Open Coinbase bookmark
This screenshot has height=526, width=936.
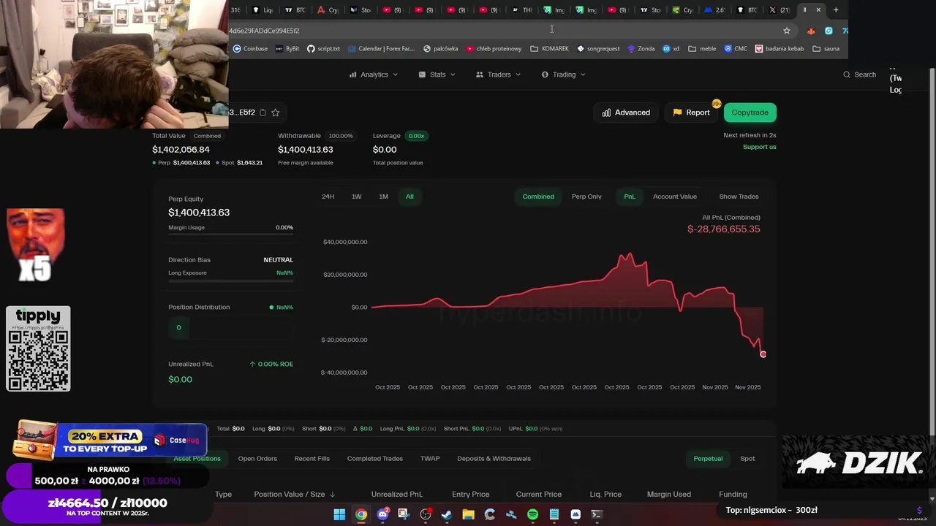click(250, 49)
